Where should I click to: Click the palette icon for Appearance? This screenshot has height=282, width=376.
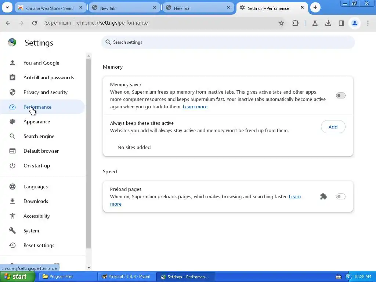click(x=12, y=122)
